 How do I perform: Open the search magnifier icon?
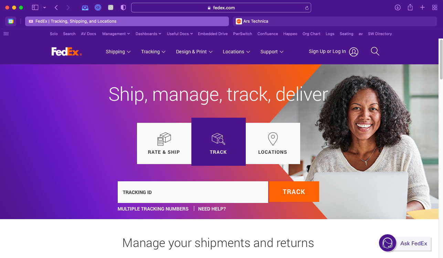[x=375, y=52]
